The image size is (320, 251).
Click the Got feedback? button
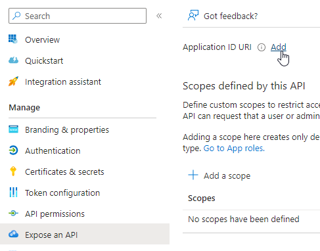click(x=223, y=16)
